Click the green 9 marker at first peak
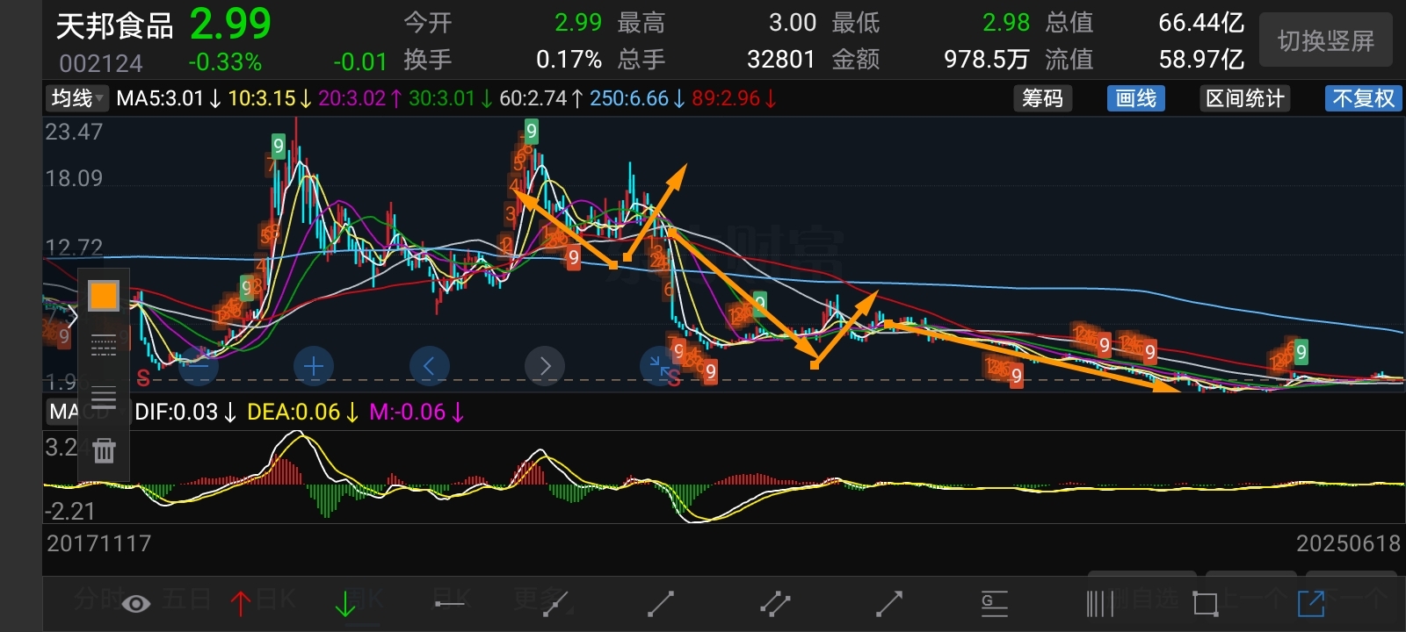Viewport: 1406px width, 632px height. click(279, 146)
